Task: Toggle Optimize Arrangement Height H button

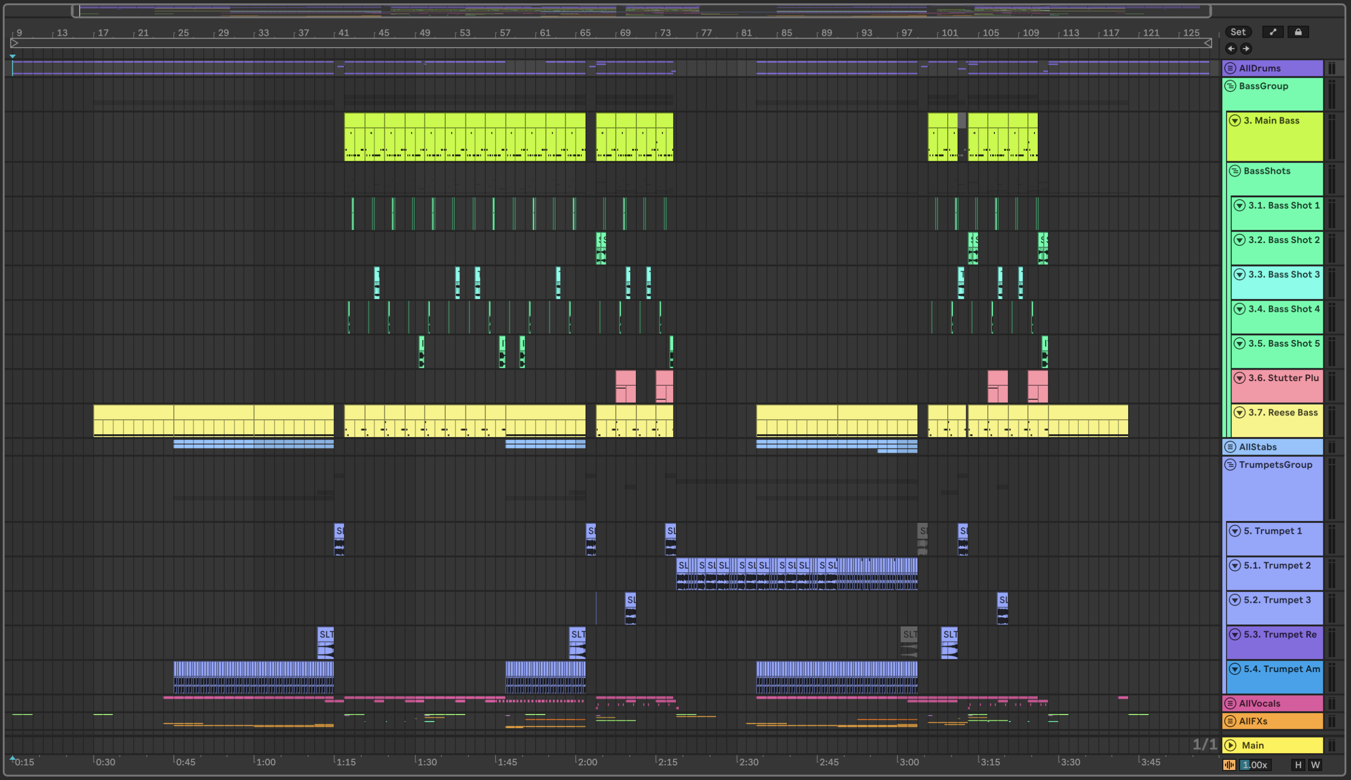Action: coord(1298,765)
